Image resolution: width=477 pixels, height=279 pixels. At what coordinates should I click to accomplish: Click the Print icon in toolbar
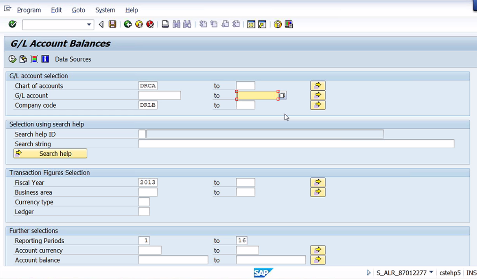[165, 24]
